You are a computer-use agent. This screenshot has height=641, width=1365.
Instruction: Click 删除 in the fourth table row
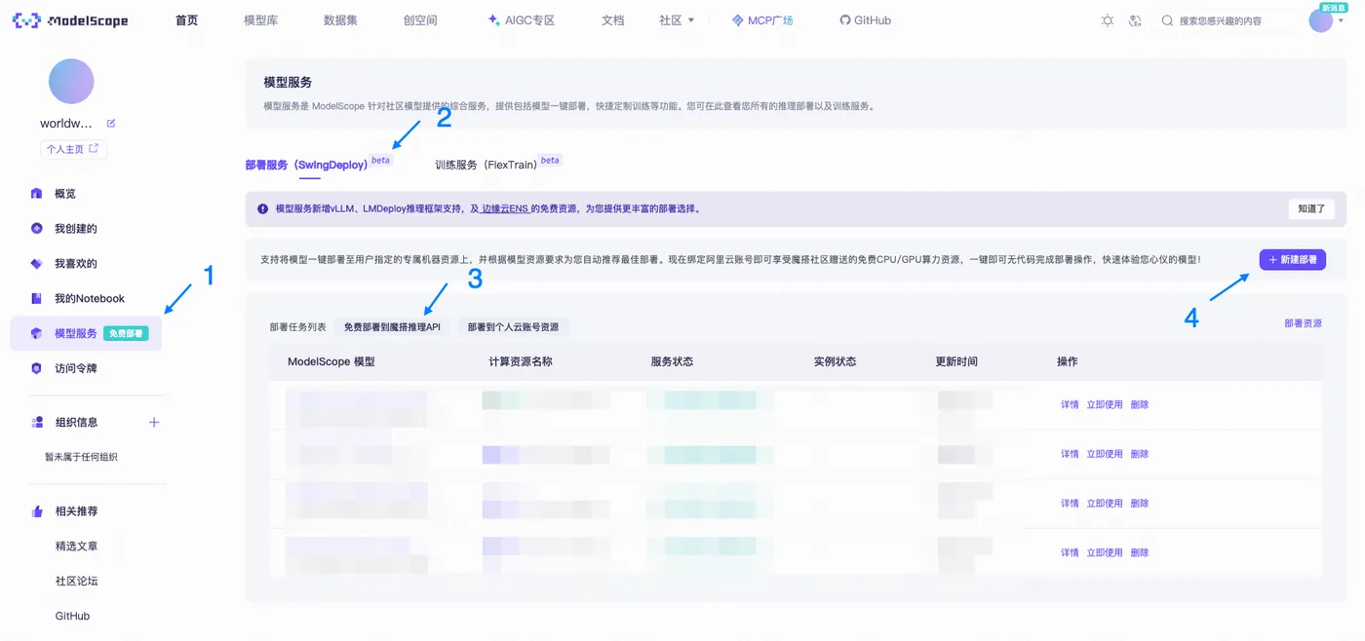pyautogui.click(x=1140, y=552)
